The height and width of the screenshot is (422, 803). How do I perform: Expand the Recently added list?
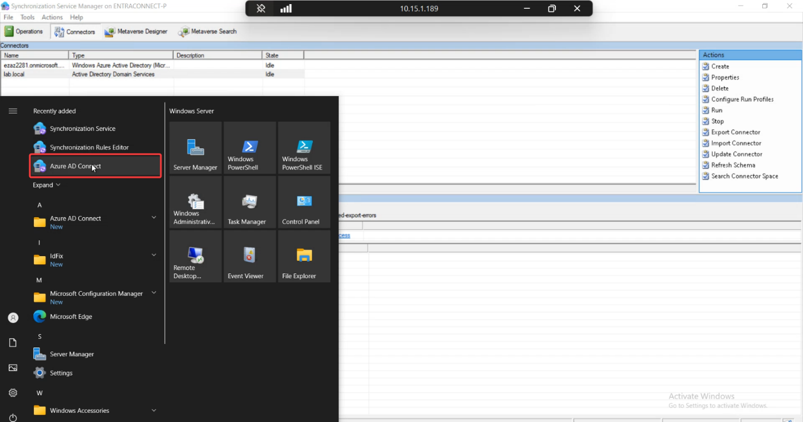pyautogui.click(x=47, y=185)
